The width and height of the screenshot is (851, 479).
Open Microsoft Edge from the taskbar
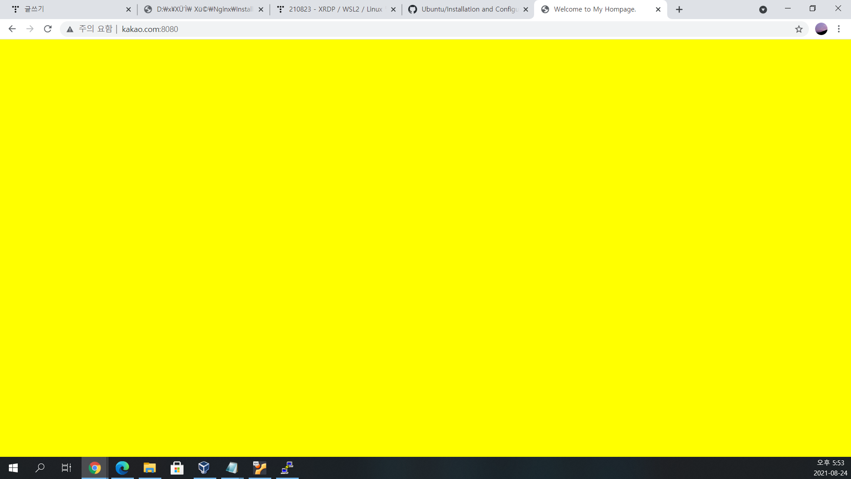(122, 468)
